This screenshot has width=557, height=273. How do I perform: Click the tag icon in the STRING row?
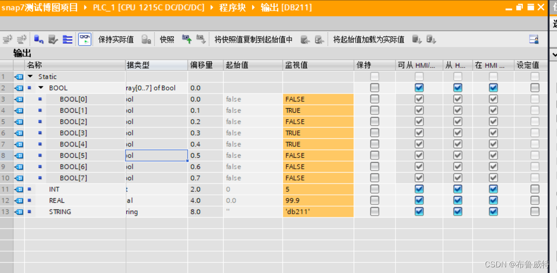pos(19,212)
